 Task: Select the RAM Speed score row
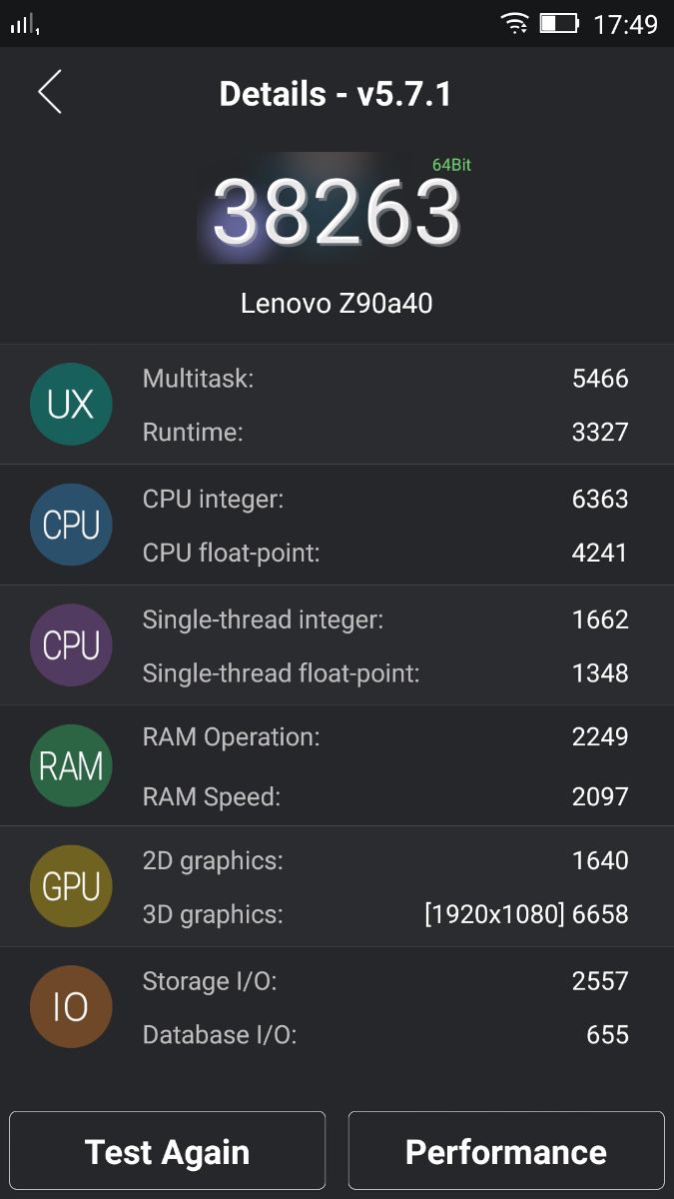(384, 796)
